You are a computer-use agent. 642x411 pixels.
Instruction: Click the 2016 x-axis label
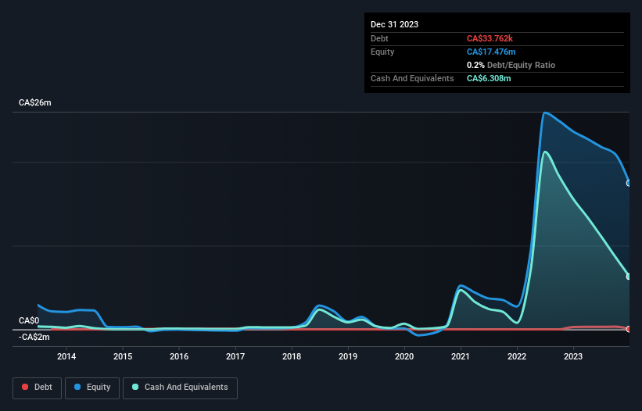click(x=179, y=356)
